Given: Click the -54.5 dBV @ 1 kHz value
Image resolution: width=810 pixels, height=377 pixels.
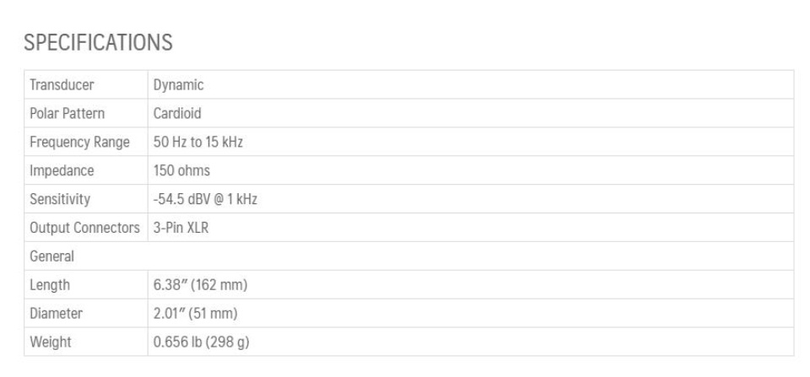Looking at the screenshot, I should pyautogui.click(x=205, y=199).
